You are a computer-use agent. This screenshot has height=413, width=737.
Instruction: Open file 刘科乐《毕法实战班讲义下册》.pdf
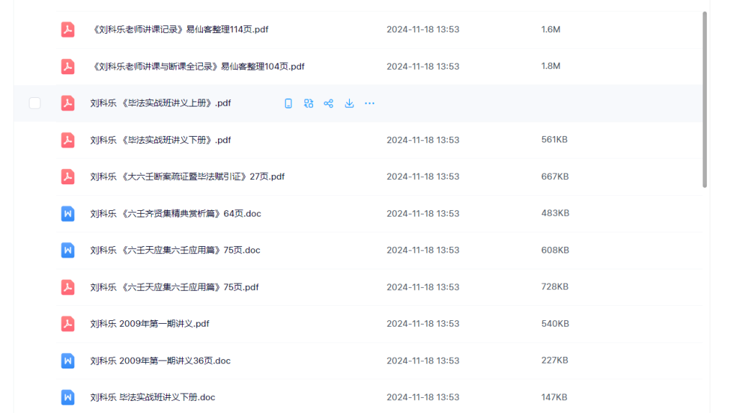pos(160,140)
